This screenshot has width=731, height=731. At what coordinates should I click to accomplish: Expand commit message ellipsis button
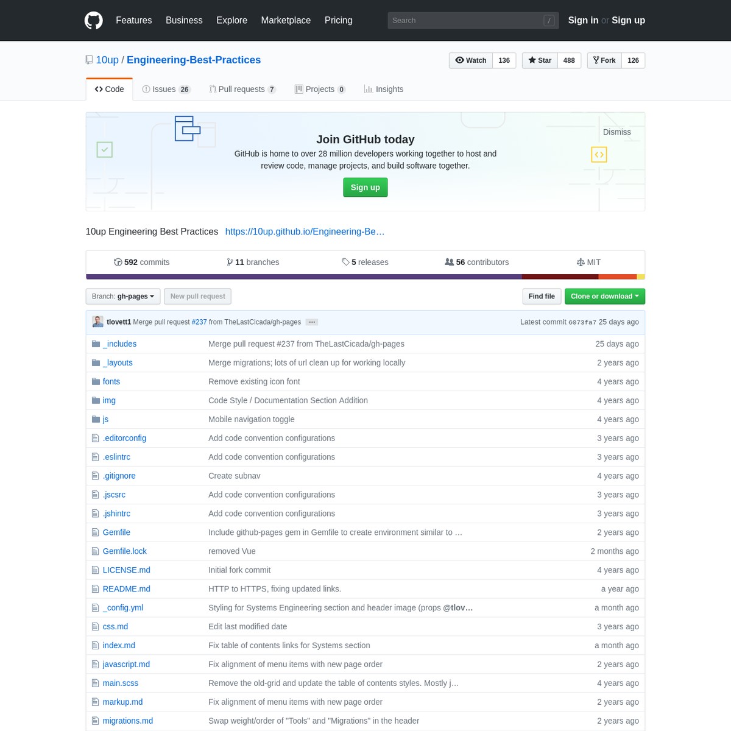pos(312,322)
